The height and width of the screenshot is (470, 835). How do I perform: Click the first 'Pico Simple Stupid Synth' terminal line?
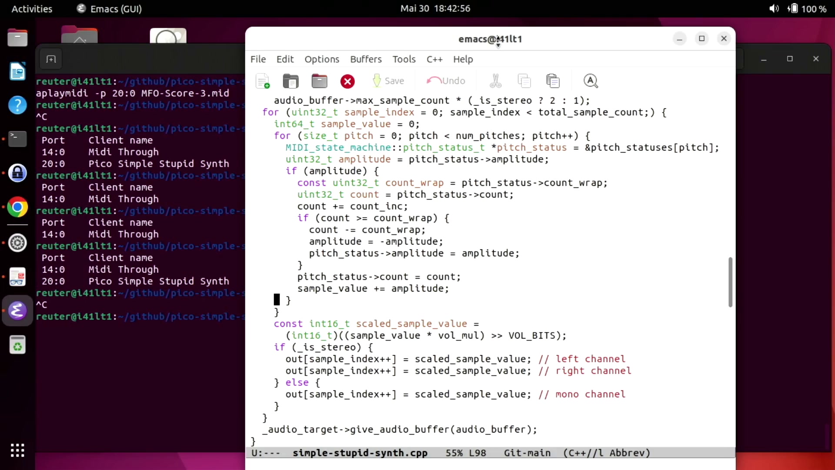click(159, 164)
